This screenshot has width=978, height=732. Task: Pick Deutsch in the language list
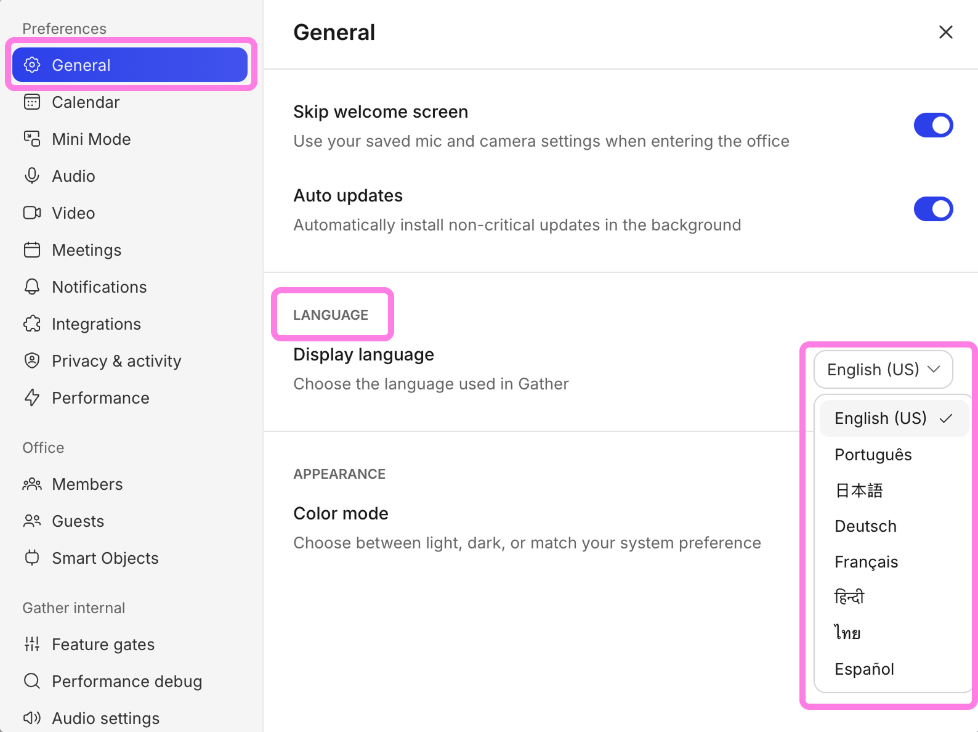[x=894, y=526]
